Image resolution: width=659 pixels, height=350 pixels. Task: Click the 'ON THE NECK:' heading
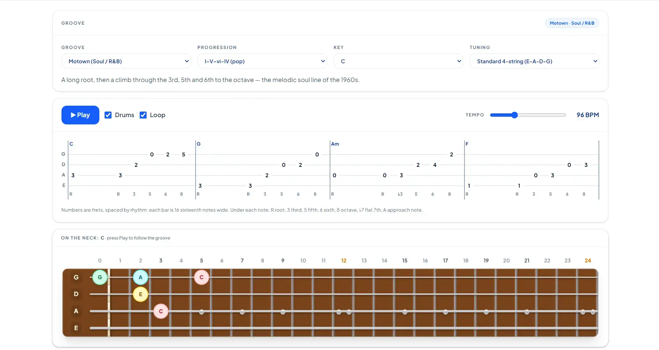tap(80, 238)
